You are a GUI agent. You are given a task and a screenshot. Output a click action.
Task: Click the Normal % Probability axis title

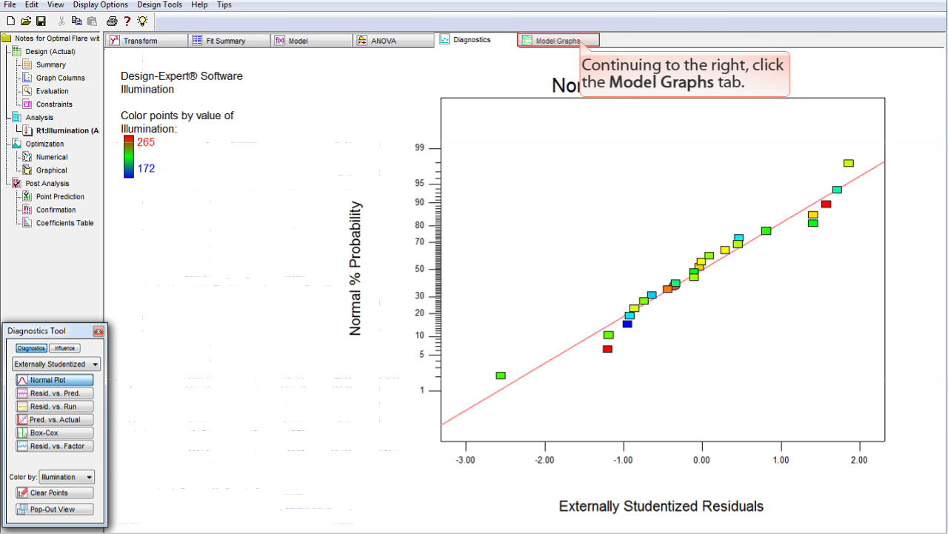pos(355,269)
